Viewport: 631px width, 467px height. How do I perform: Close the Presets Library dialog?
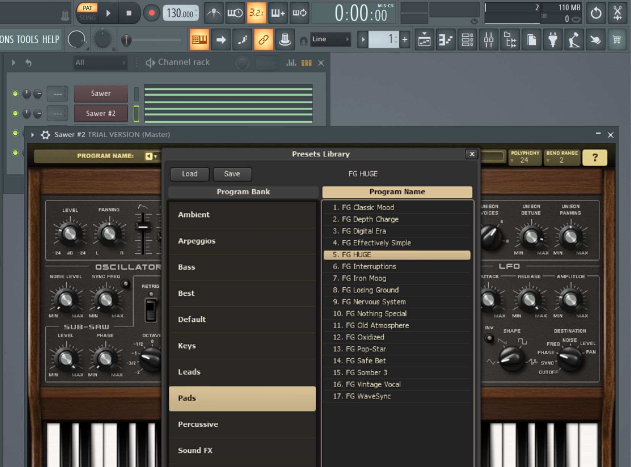coord(472,154)
